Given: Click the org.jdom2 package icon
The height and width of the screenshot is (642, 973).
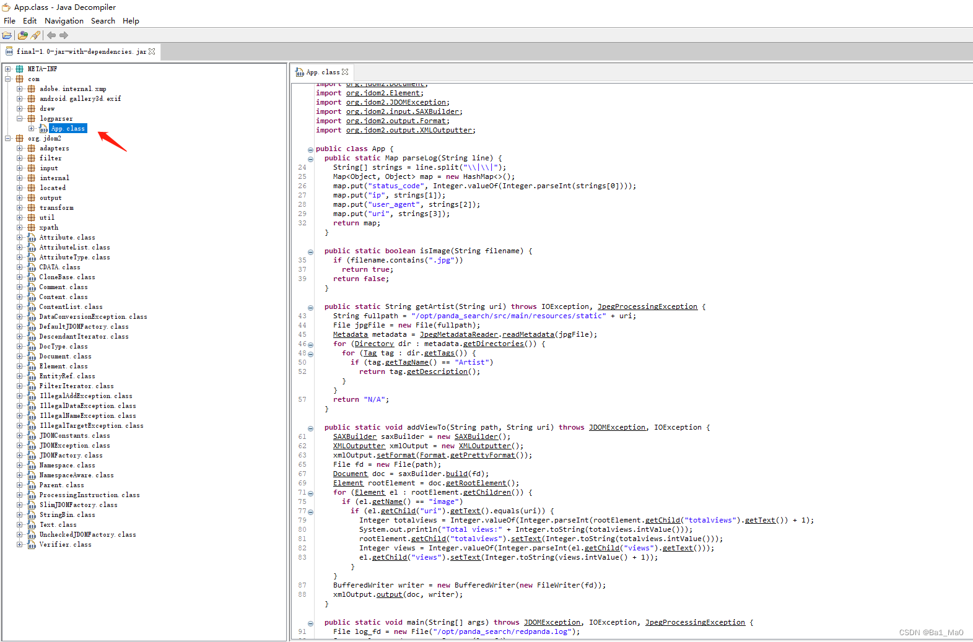Looking at the screenshot, I should (x=20, y=138).
